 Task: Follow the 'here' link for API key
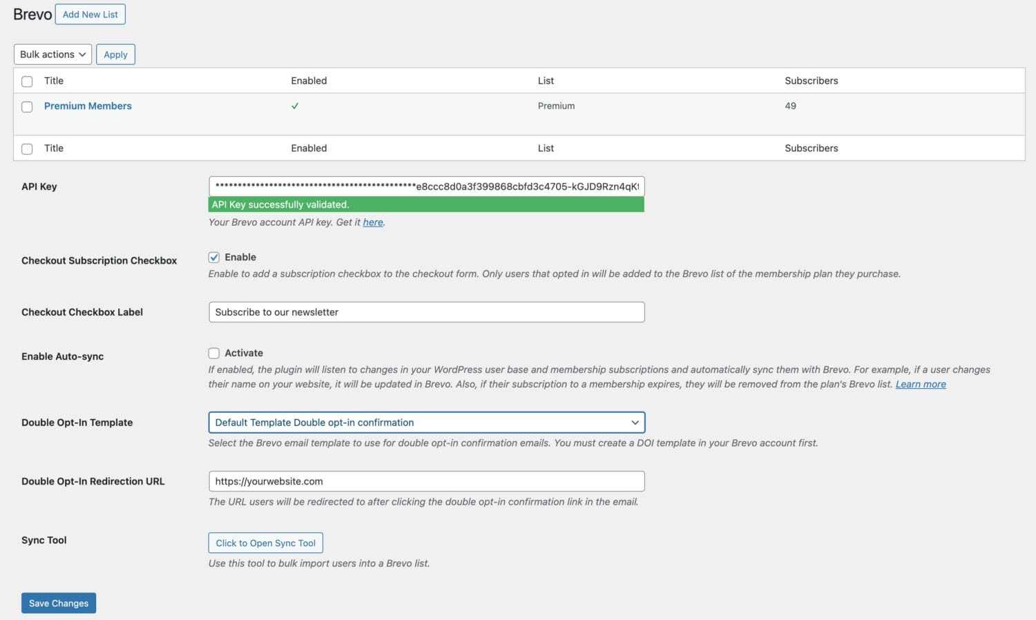(x=373, y=222)
